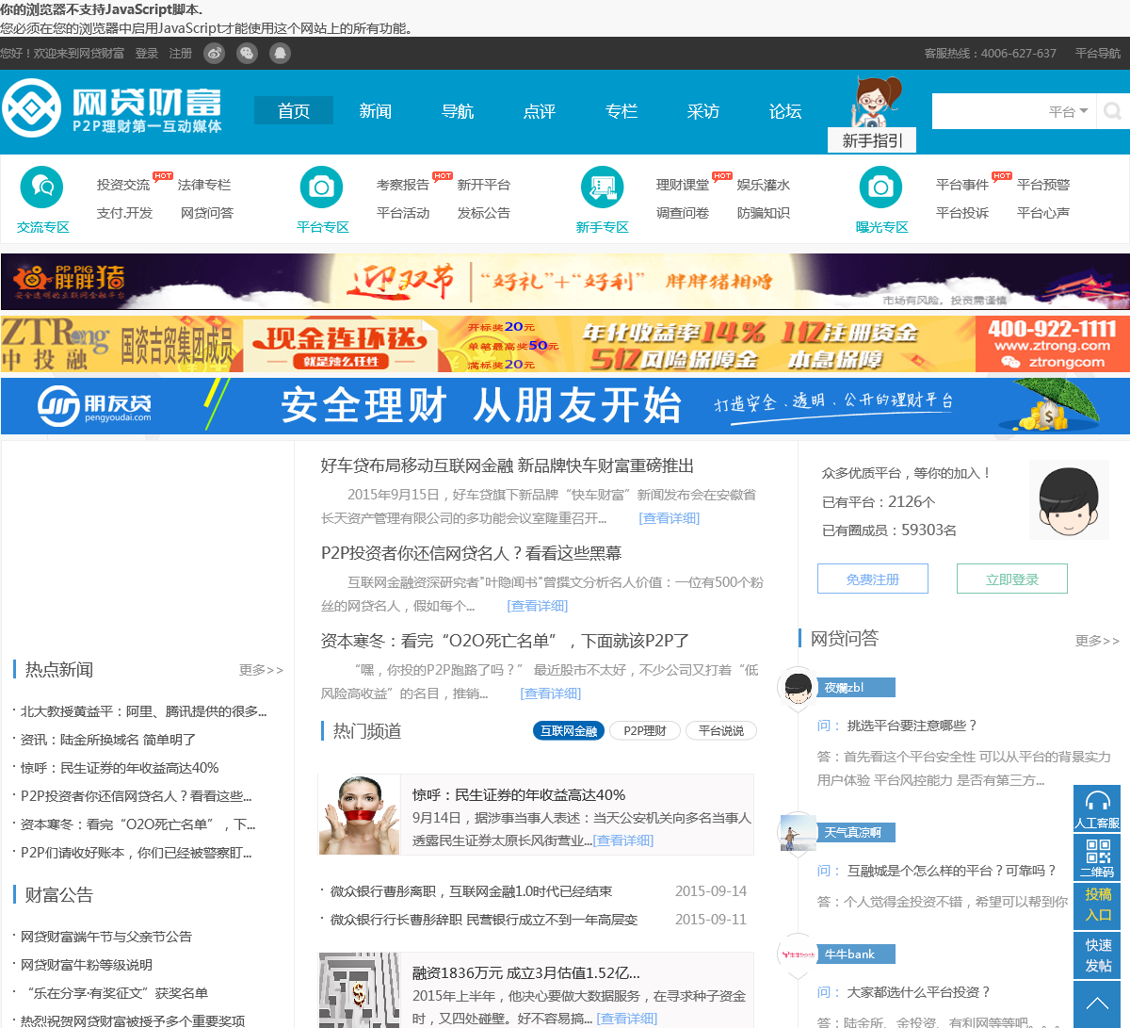Open the 点评 navigation menu
Screen dimensions: 1130x1028
(540, 111)
